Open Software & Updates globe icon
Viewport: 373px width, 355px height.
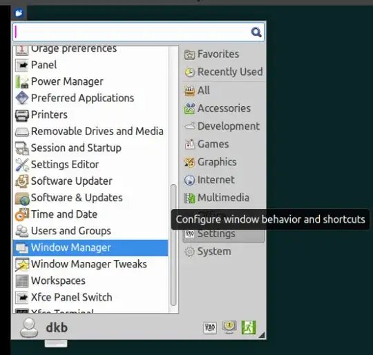(22, 198)
